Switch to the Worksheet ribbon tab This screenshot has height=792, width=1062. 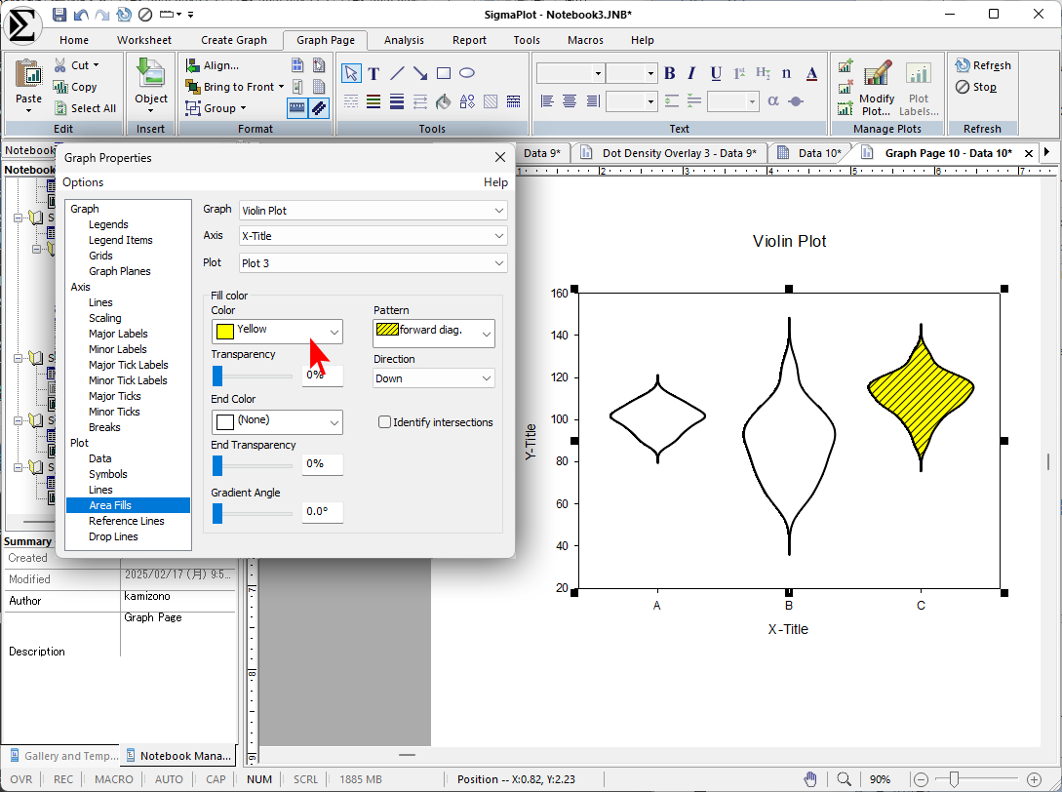click(x=143, y=40)
